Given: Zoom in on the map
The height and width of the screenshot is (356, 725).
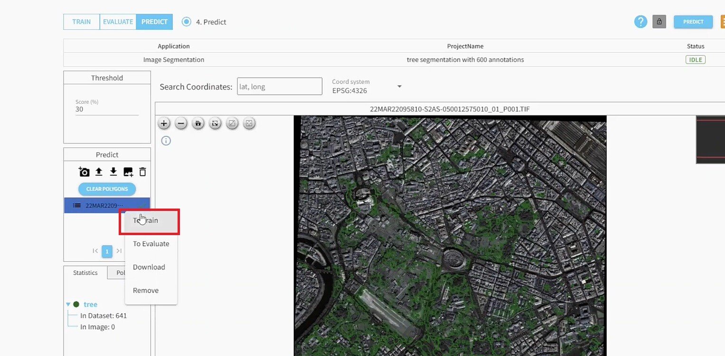Looking at the screenshot, I should 164,123.
